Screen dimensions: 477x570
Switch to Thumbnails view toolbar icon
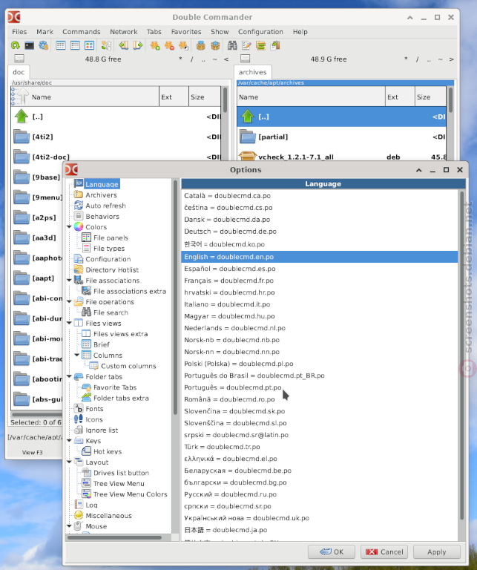click(x=89, y=45)
